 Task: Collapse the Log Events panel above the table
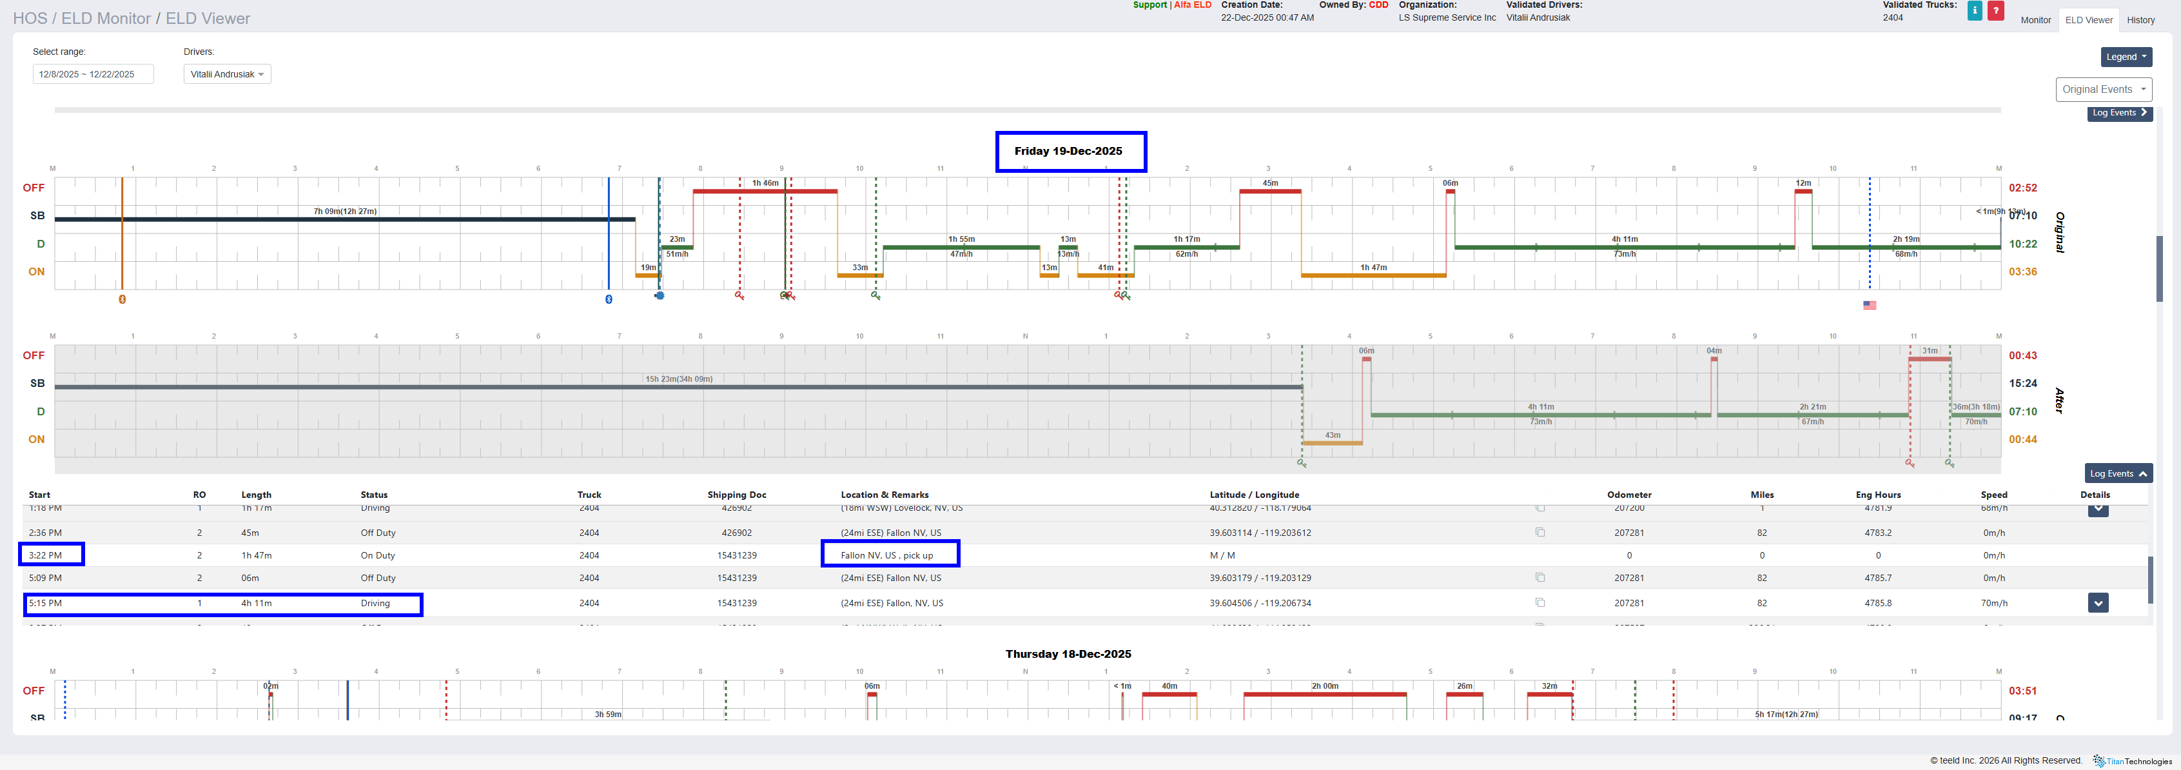point(2118,473)
